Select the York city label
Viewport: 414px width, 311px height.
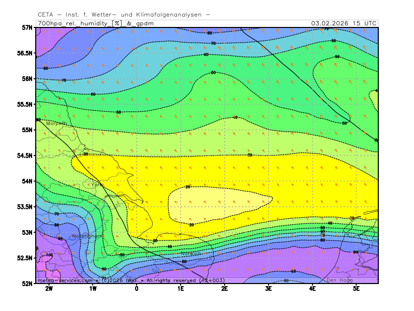[97, 185]
